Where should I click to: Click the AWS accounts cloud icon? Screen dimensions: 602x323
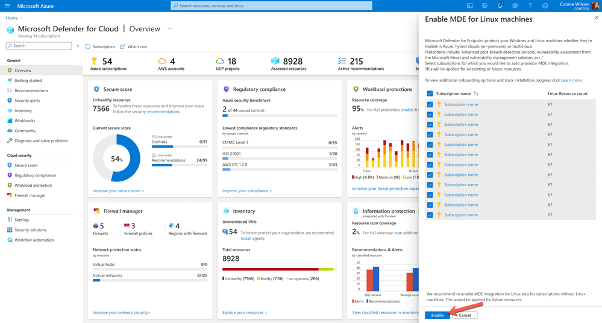click(x=163, y=61)
